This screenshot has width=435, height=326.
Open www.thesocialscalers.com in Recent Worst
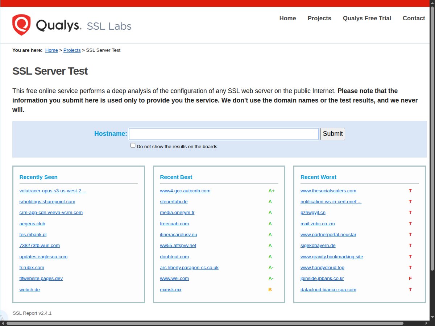(328, 191)
